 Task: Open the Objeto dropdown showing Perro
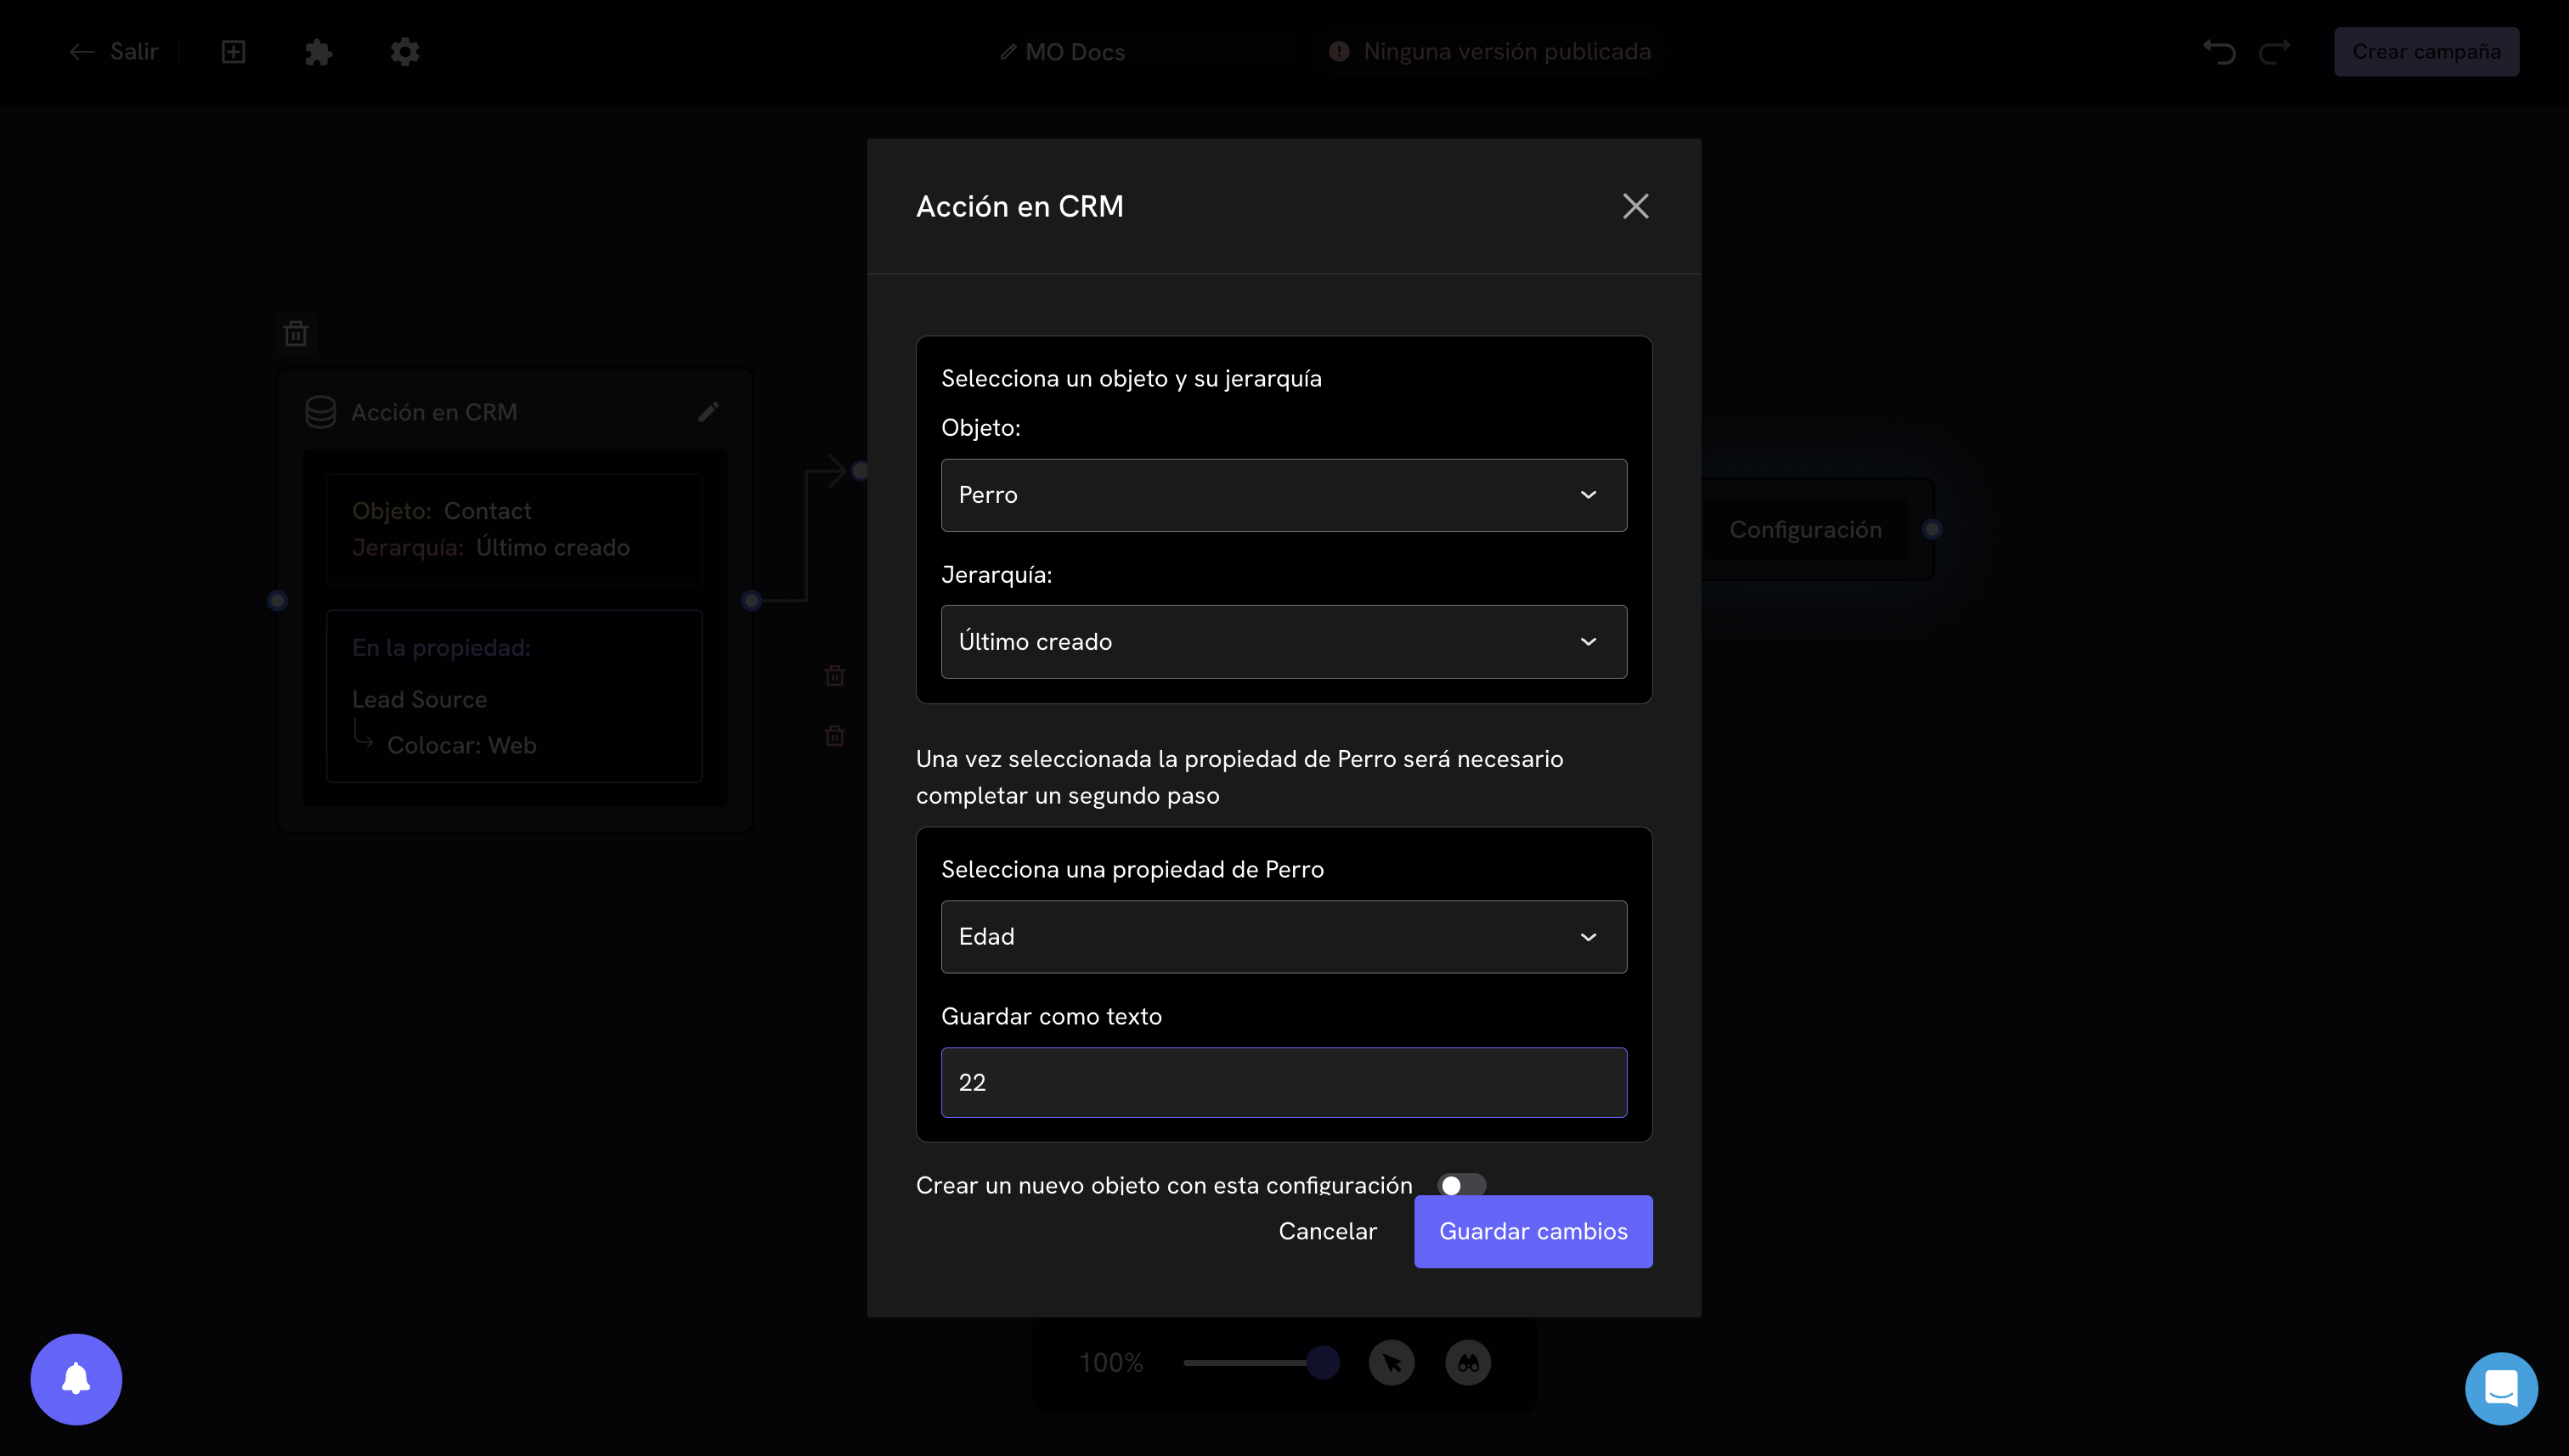point(1284,495)
